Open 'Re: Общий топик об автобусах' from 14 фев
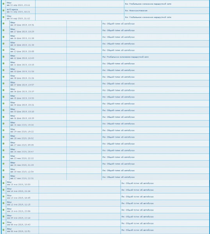 [x=119, y=44]
